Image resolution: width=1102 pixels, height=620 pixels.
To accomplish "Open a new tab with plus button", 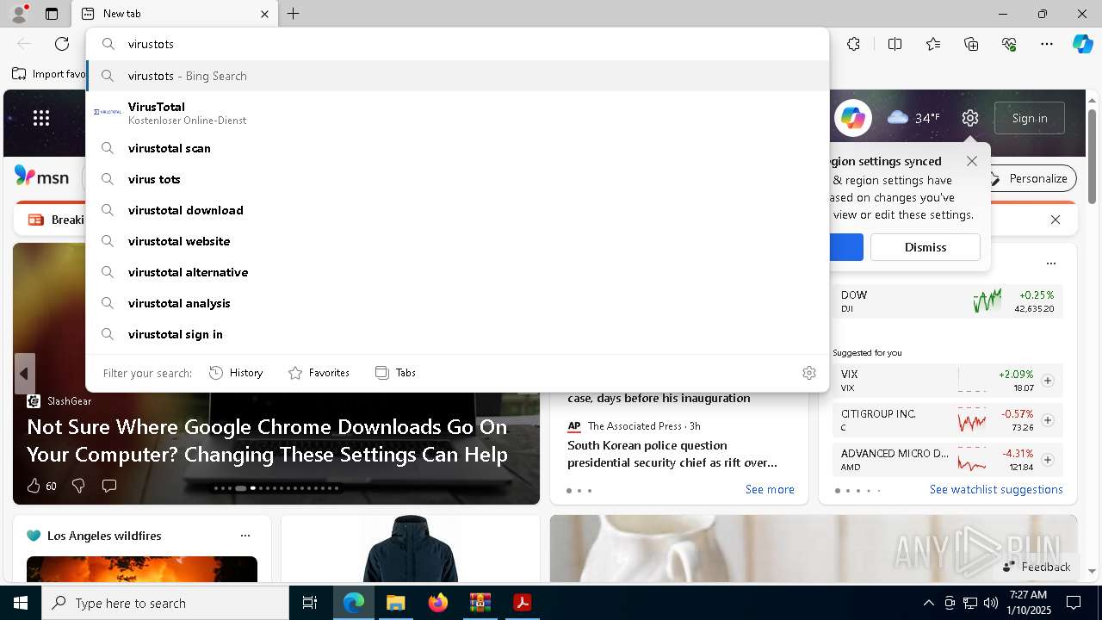I will pyautogui.click(x=294, y=14).
